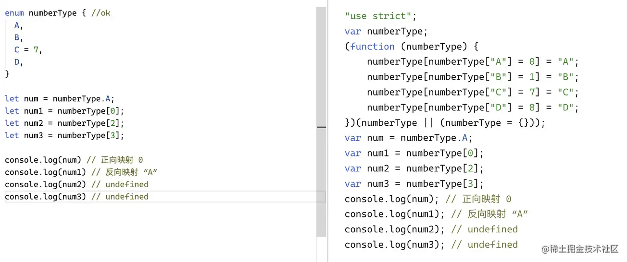Click the line 'C = 7,'
627x262 pixels.
point(28,50)
